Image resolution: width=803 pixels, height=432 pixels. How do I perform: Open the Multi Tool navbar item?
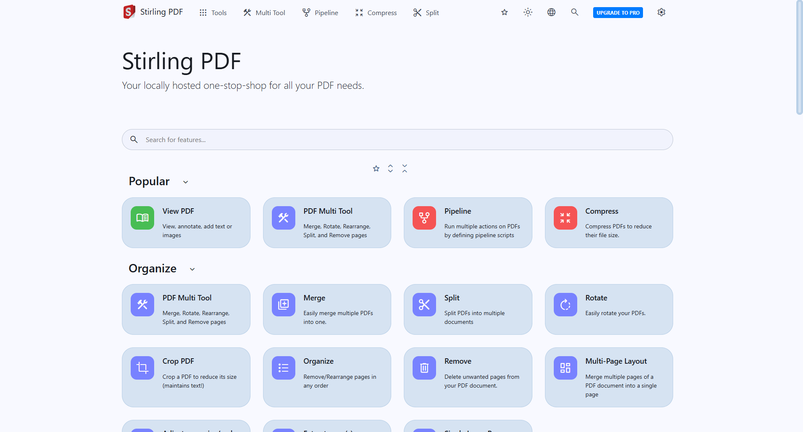(263, 12)
